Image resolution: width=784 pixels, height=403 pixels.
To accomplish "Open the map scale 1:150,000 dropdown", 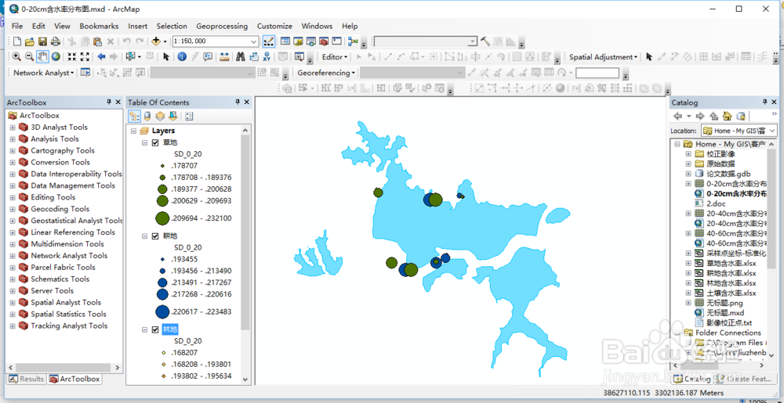I will click(253, 41).
